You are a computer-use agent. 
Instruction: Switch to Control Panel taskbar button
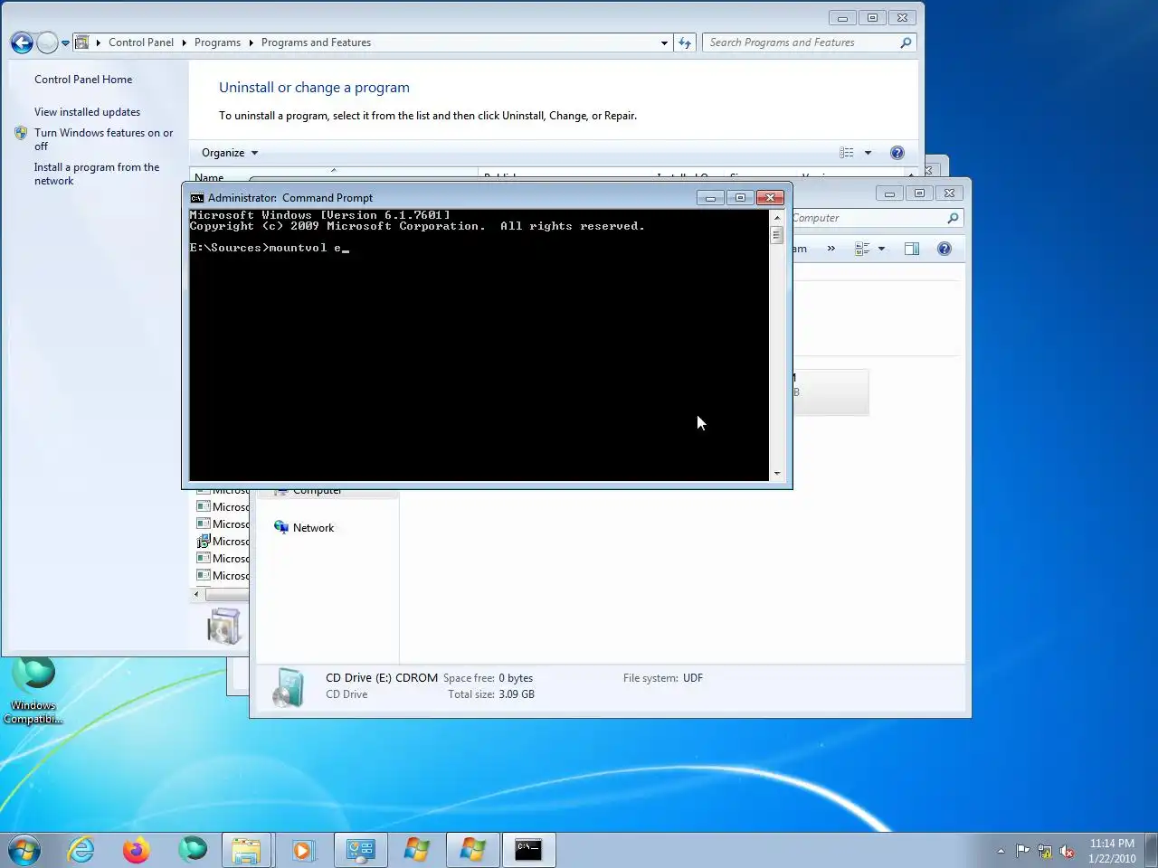[x=360, y=850]
